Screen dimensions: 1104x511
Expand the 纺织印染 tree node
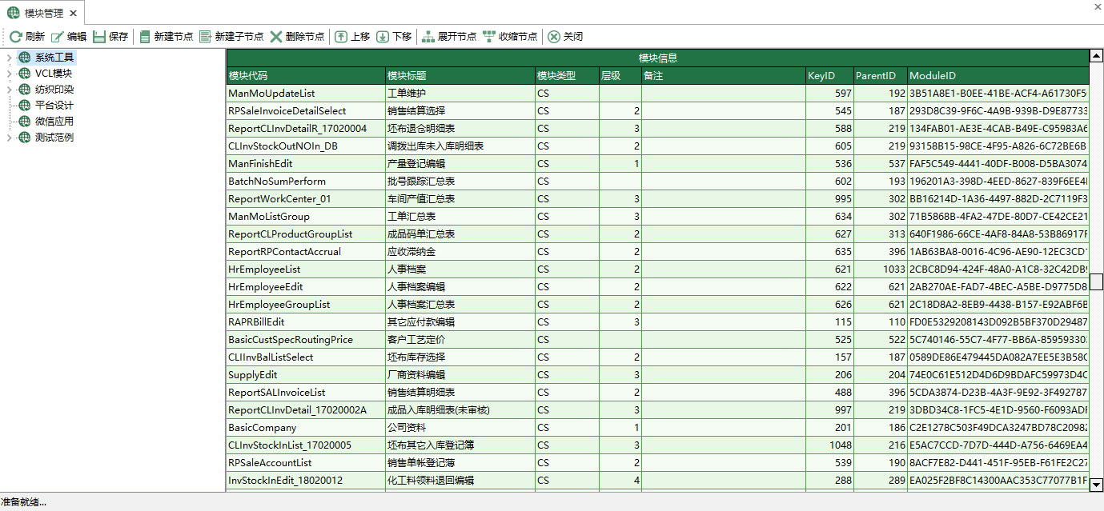(x=9, y=90)
